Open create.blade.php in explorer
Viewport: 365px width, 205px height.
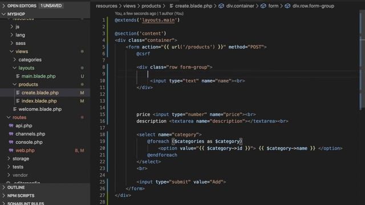40,93
